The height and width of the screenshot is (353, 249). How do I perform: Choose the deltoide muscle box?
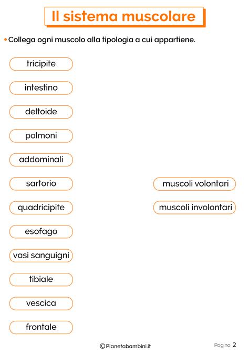point(41,112)
